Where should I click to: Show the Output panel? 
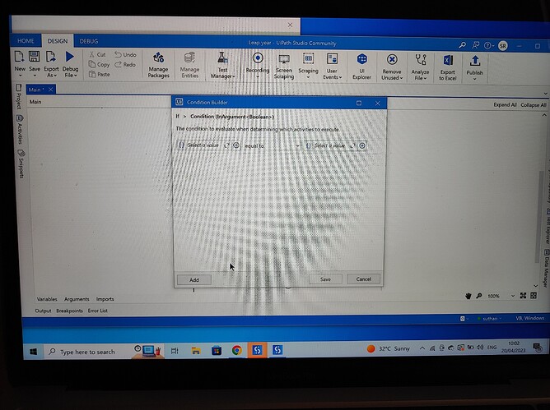tap(43, 311)
